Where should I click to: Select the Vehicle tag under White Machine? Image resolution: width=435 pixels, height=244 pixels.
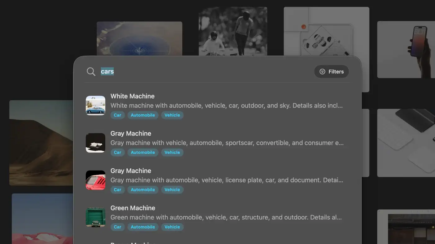click(x=172, y=115)
